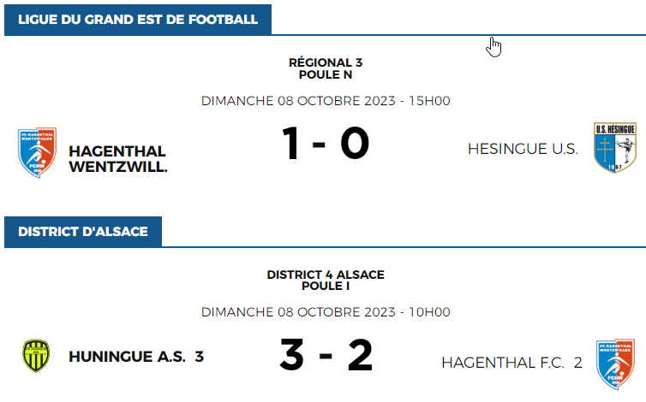
Task: Click Hagenthal F.C.'s large score digit in the 3-2 result
Action: tap(360, 355)
